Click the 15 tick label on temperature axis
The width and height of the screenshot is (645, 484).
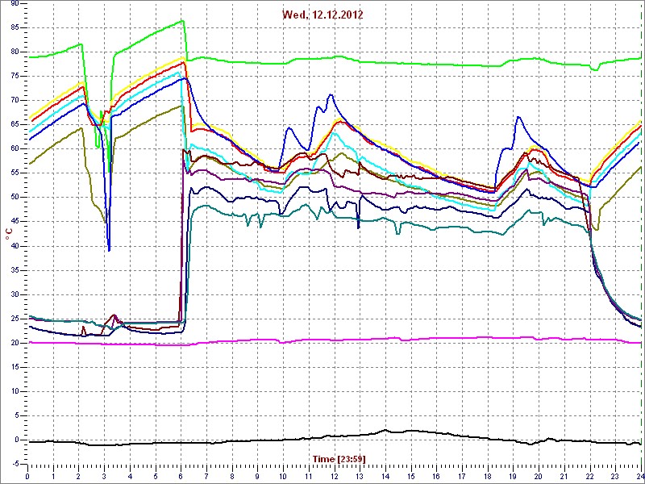coord(14,368)
